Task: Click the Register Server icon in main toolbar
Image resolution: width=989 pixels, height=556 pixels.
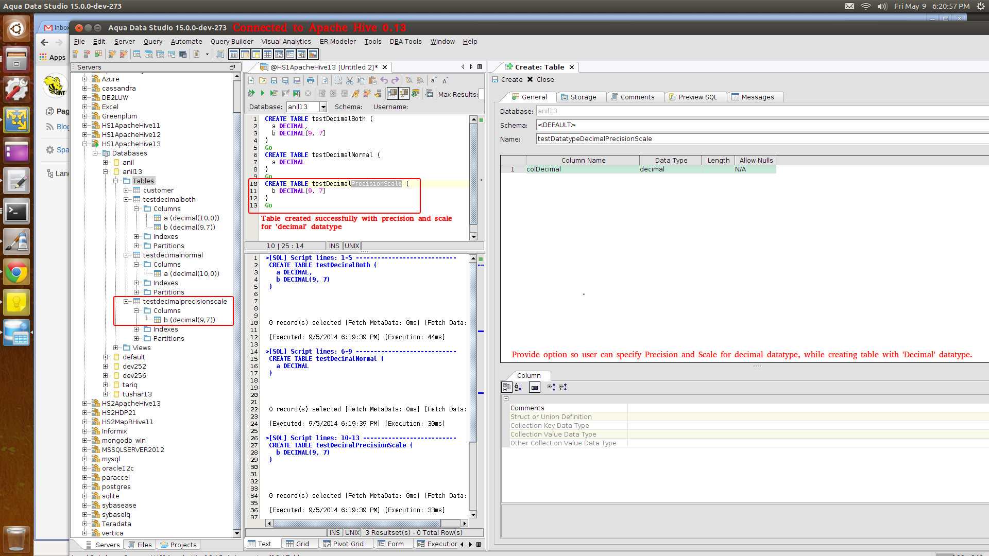Action: click(76, 54)
